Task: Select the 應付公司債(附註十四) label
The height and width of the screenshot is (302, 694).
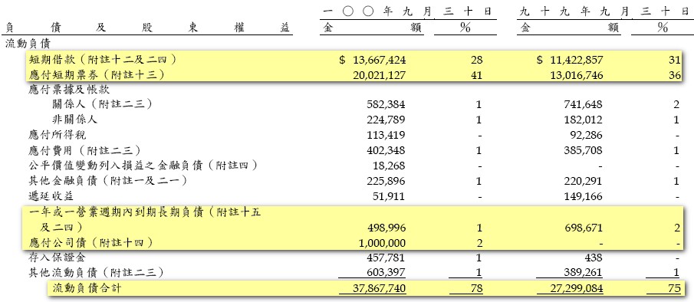Action: click(x=90, y=242)
